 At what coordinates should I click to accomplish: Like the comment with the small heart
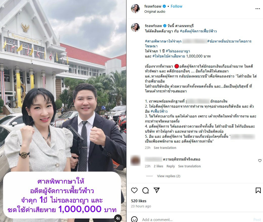(x=260, y=161)
